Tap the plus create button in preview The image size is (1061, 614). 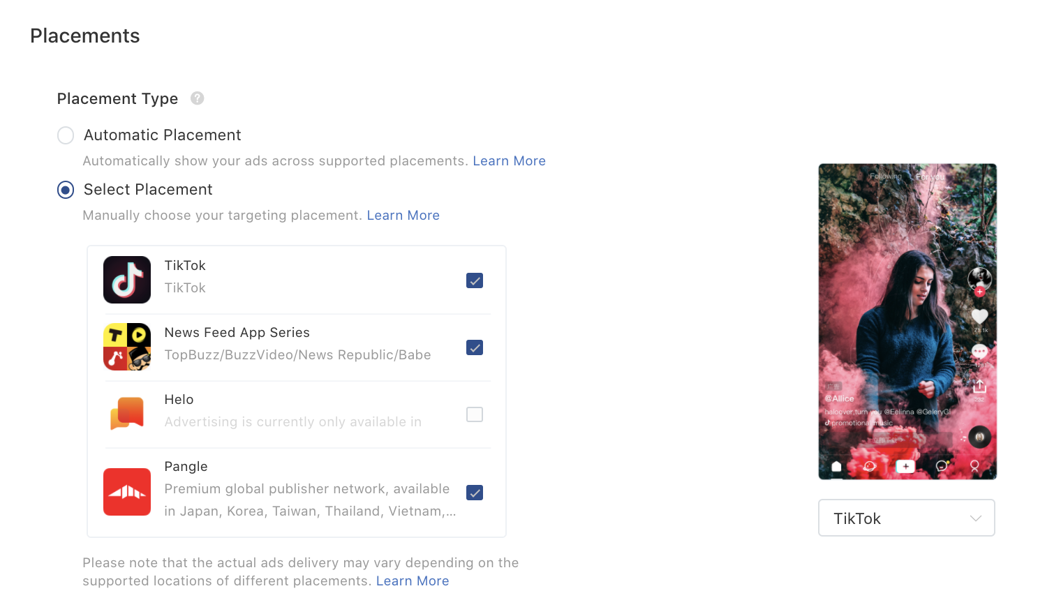point(905,466)
